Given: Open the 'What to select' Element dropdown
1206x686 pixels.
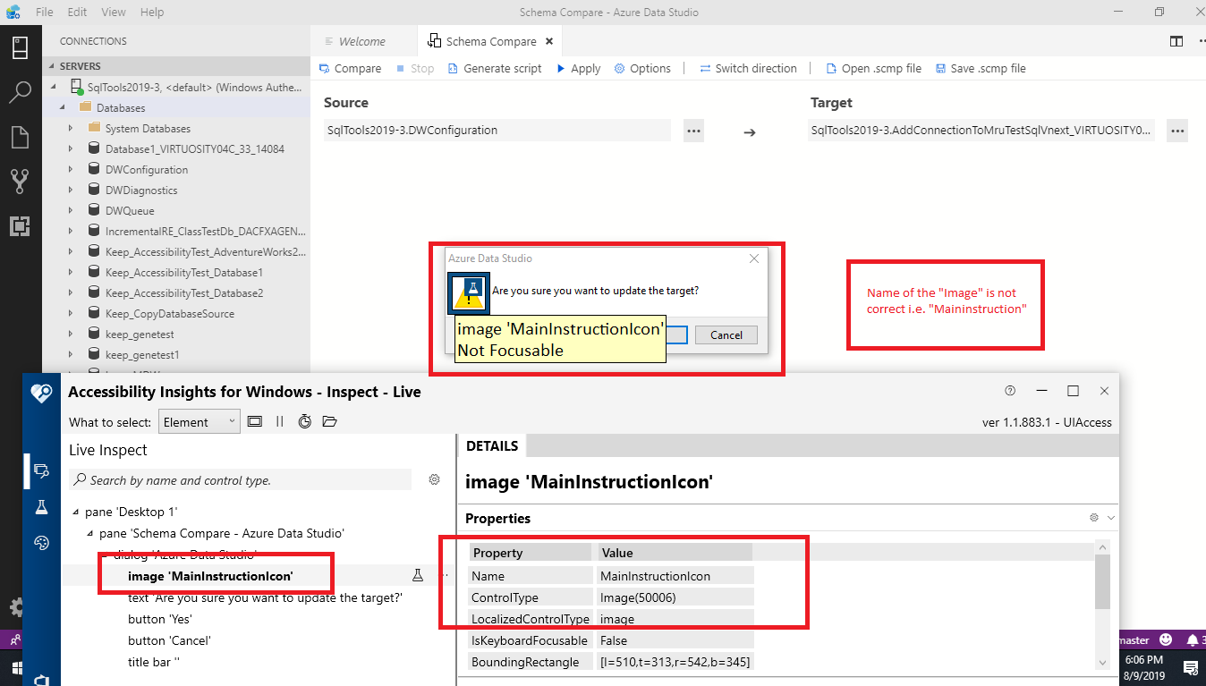Looking at the screenshot, I should (x=199, y=421).
